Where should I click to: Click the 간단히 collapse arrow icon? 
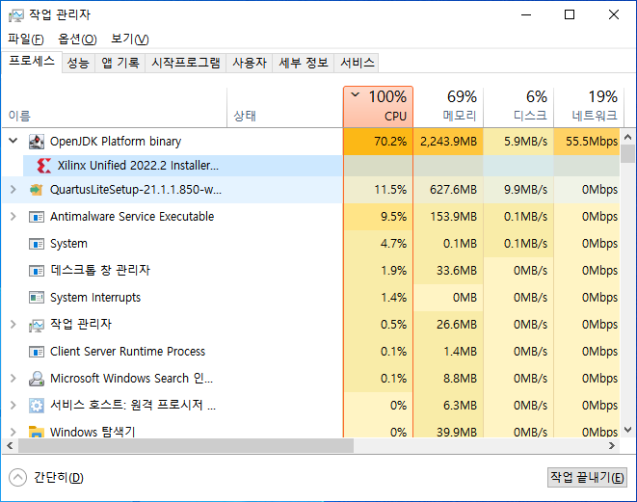click(17, 478)
